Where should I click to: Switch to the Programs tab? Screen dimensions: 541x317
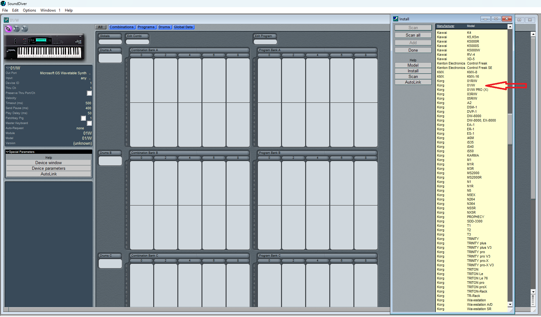[x=146, y=27]
